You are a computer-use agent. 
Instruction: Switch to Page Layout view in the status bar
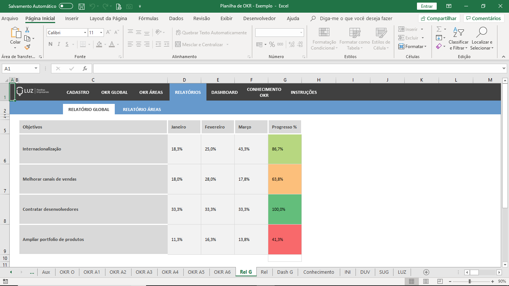point(426,282)
